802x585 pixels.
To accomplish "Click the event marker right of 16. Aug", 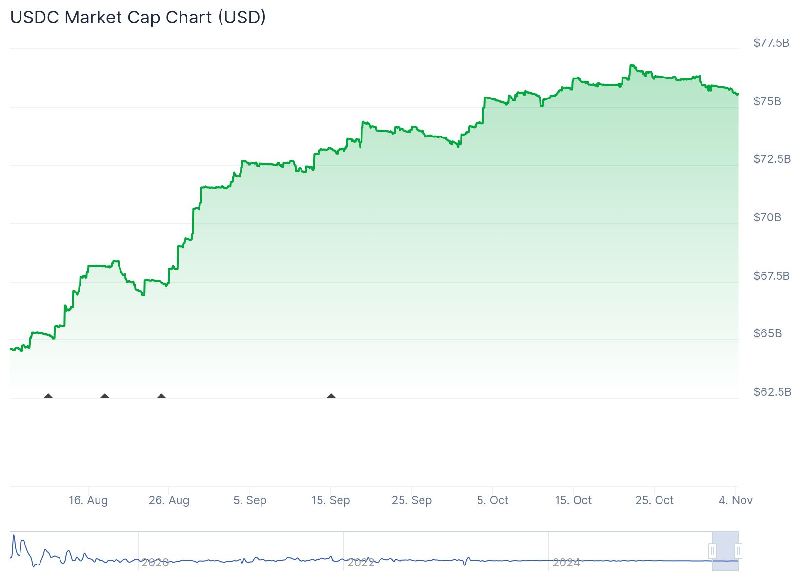I will [x=104, y=396].
